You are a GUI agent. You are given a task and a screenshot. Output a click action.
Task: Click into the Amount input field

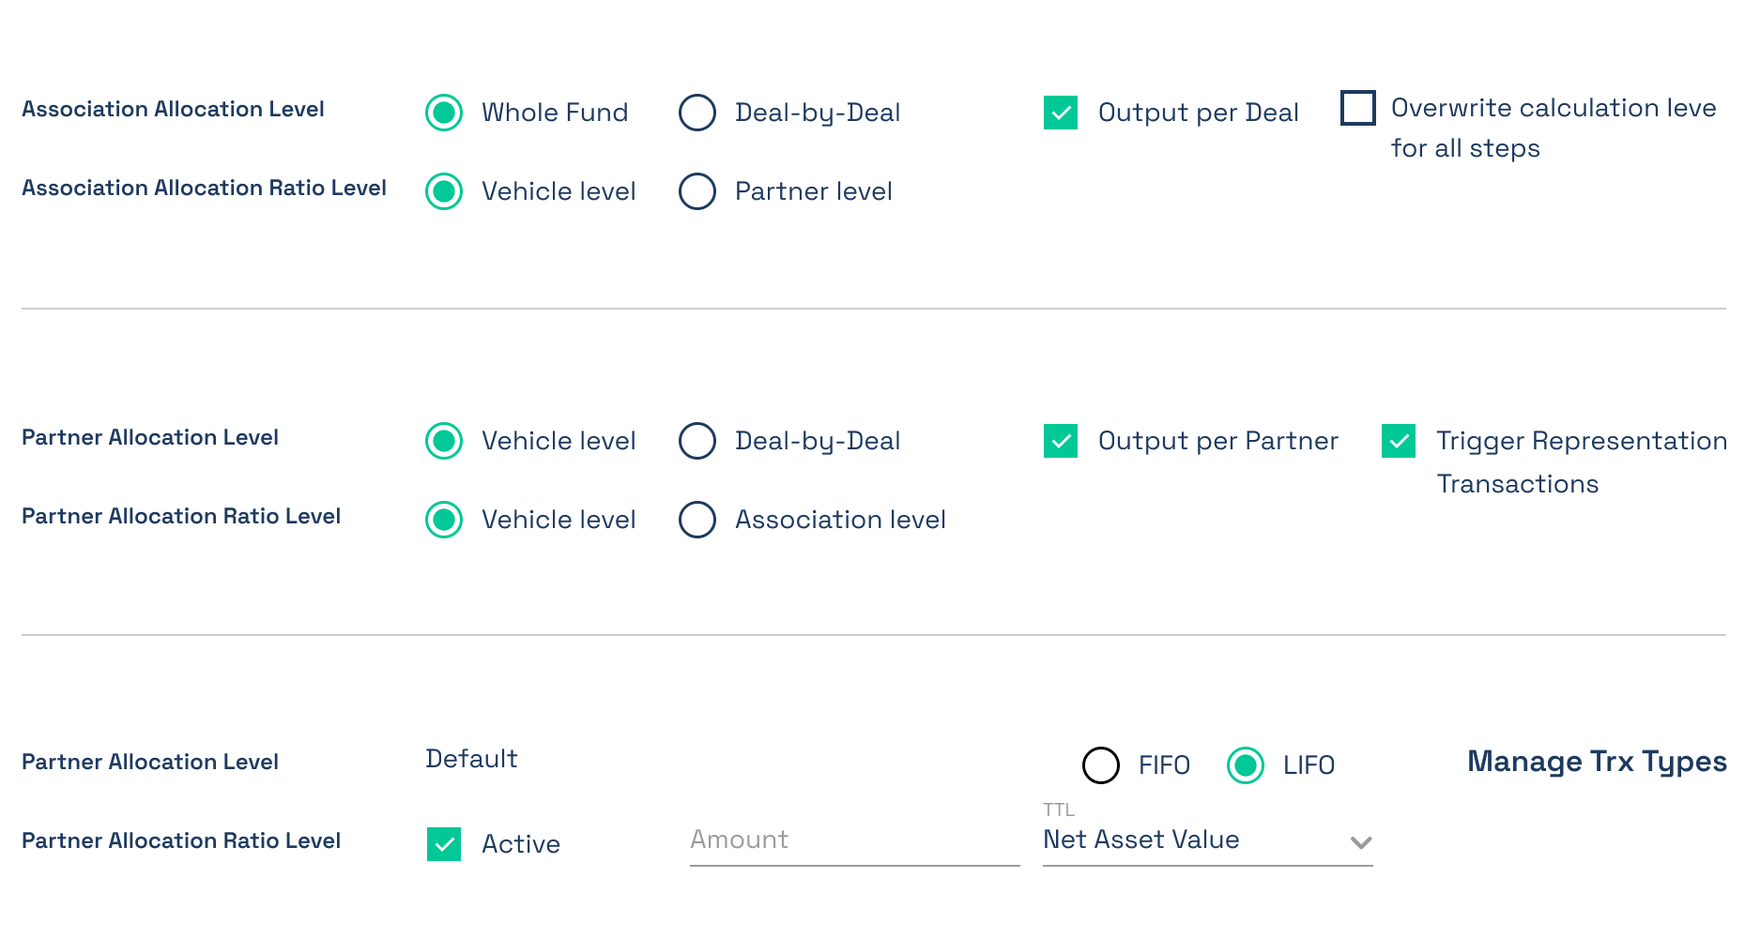pyautogui.click(x=855, y=841)
